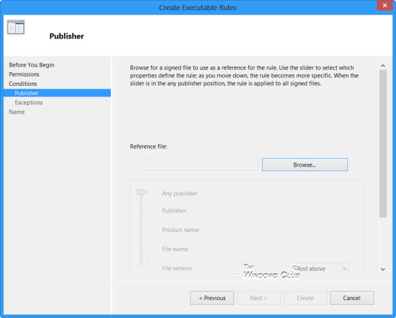Click the scroll down arrow
Image resolution: width=396 pixels, height=318 pixels.
(383, 269)
